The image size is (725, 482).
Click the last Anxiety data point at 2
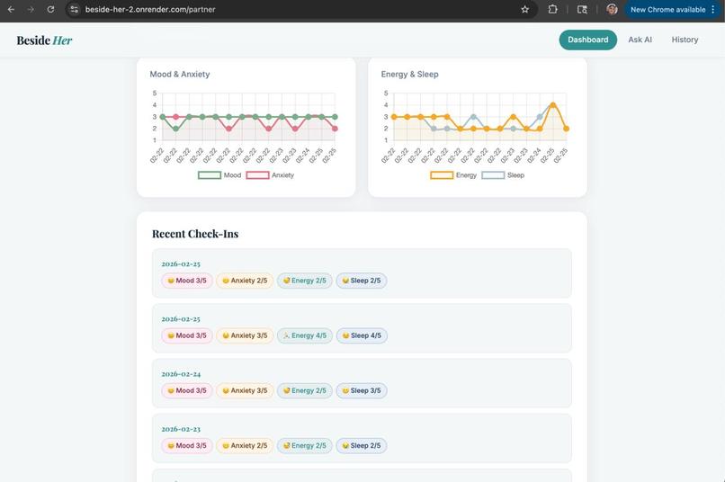335,129
